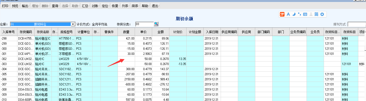Click the 部门编码 column header

[264, 32]
